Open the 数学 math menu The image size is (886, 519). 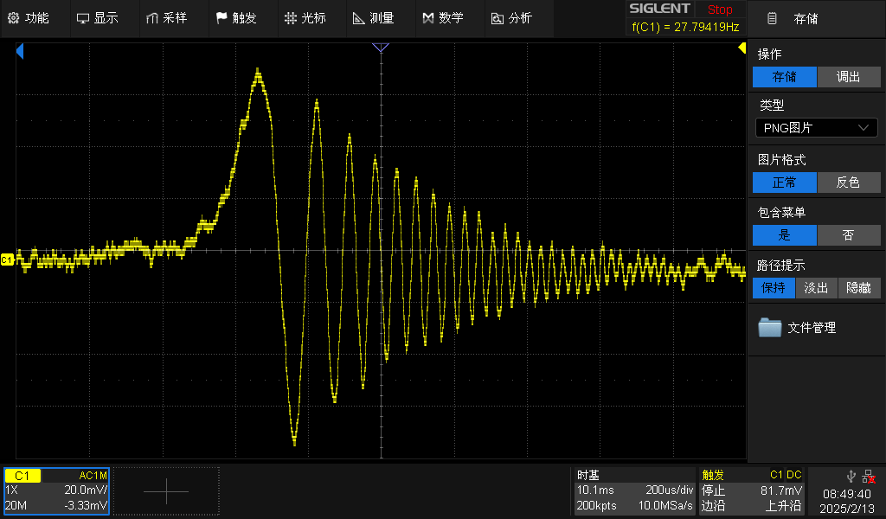tap(442, 18)
